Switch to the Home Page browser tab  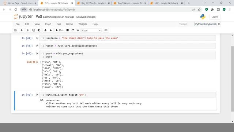click(x=20, y=3)
